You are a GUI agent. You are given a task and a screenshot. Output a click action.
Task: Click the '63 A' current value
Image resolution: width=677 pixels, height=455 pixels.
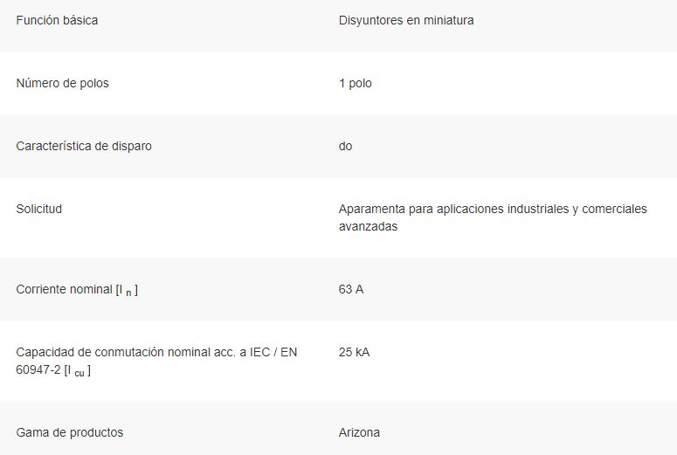(x=351, y=289)
